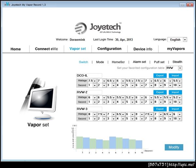Expand DCO-IL last wattage dropdown (5.5)
Image resolution: width=196 pixels, height=168 pixels.
click(180, 81)
